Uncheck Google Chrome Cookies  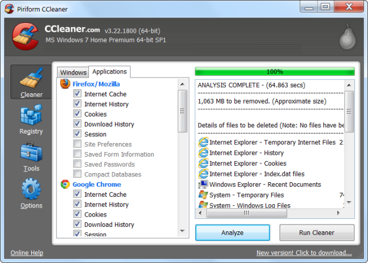click(77, 214)
